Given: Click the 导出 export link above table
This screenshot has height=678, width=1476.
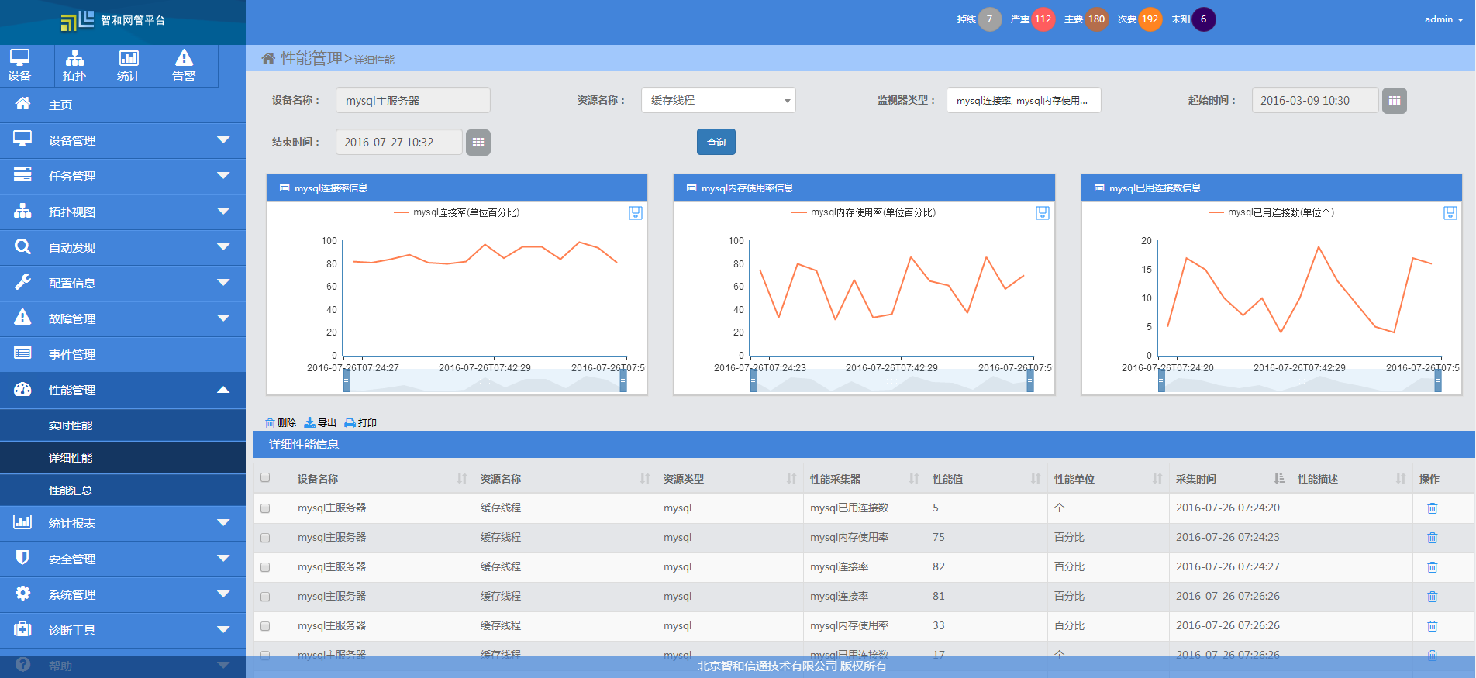Looking at the screenshot, I should [x=320, y=423].
